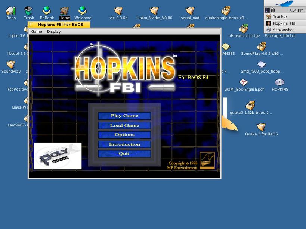Select the Beos desktop icon
This screenshot has width=306, height=229.
(x=11, y=10)
